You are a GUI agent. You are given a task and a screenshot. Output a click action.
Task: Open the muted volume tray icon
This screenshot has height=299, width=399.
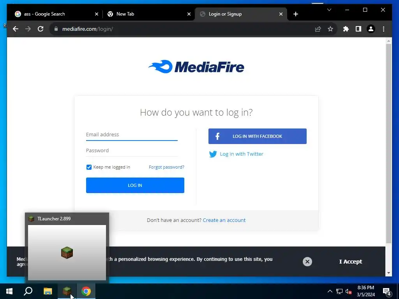click(348, 291)
